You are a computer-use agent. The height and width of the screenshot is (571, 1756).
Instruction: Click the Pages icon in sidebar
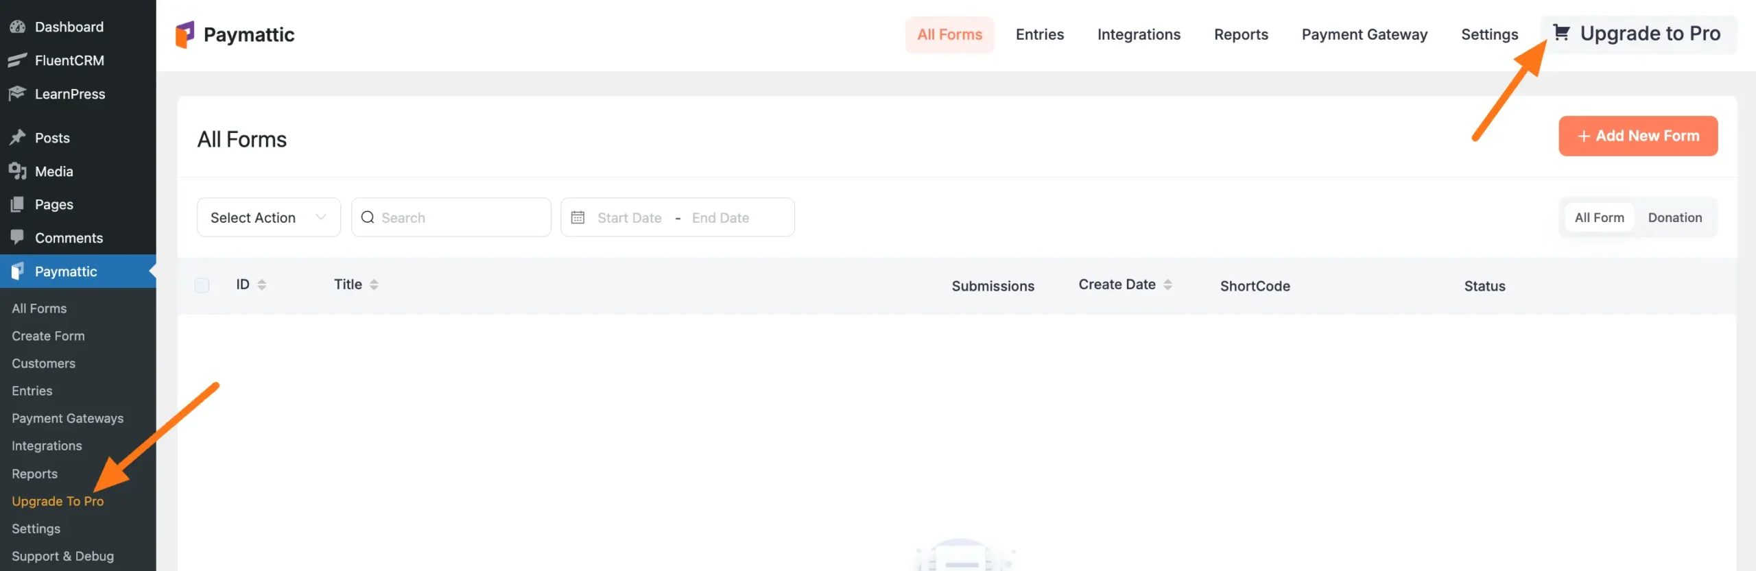pos(18,204)
